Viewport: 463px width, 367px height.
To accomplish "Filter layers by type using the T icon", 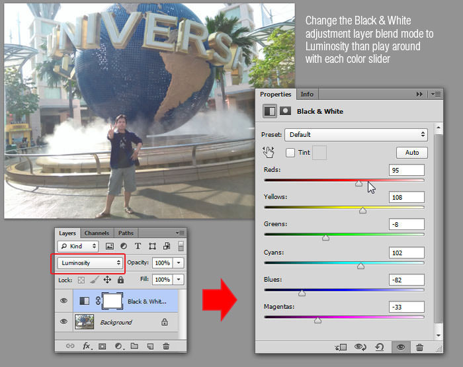I will 138,247.
